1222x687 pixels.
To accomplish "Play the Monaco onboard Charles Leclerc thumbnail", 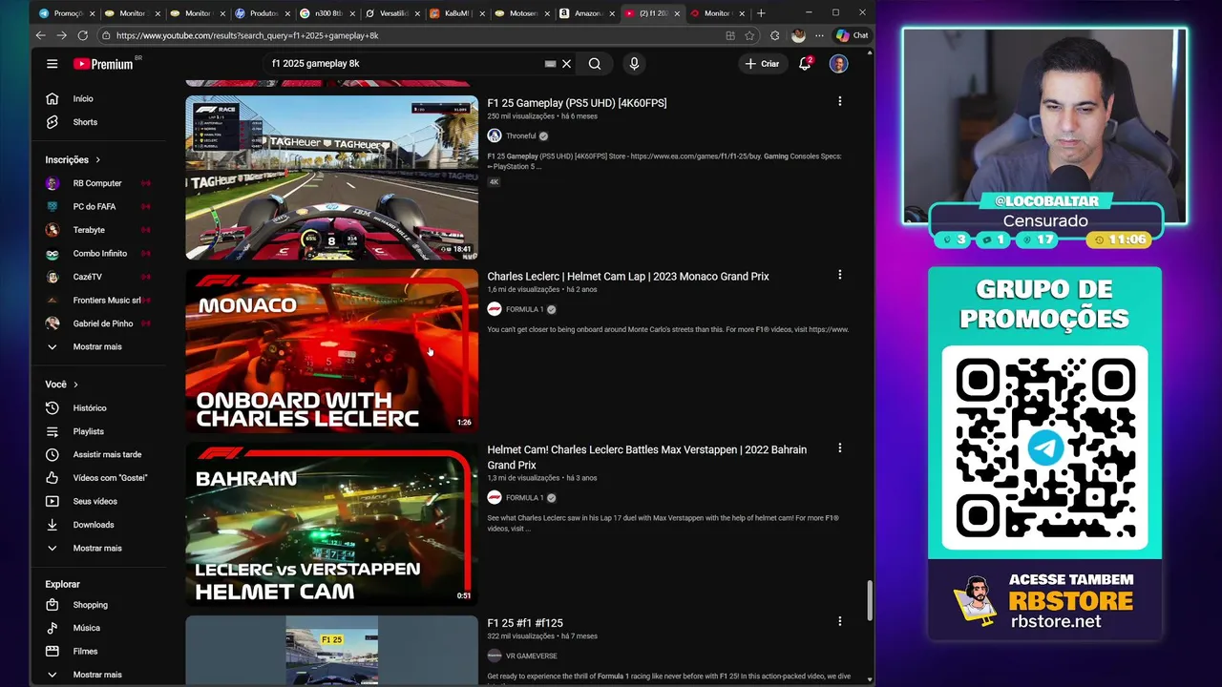I will pos(331,351).
